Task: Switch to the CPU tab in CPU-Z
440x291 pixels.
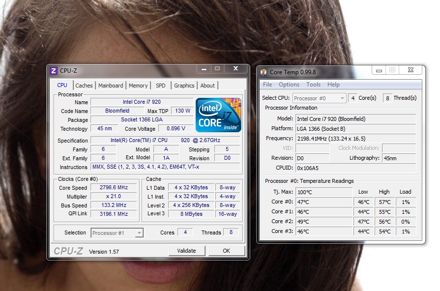Action: coord(62,85)
